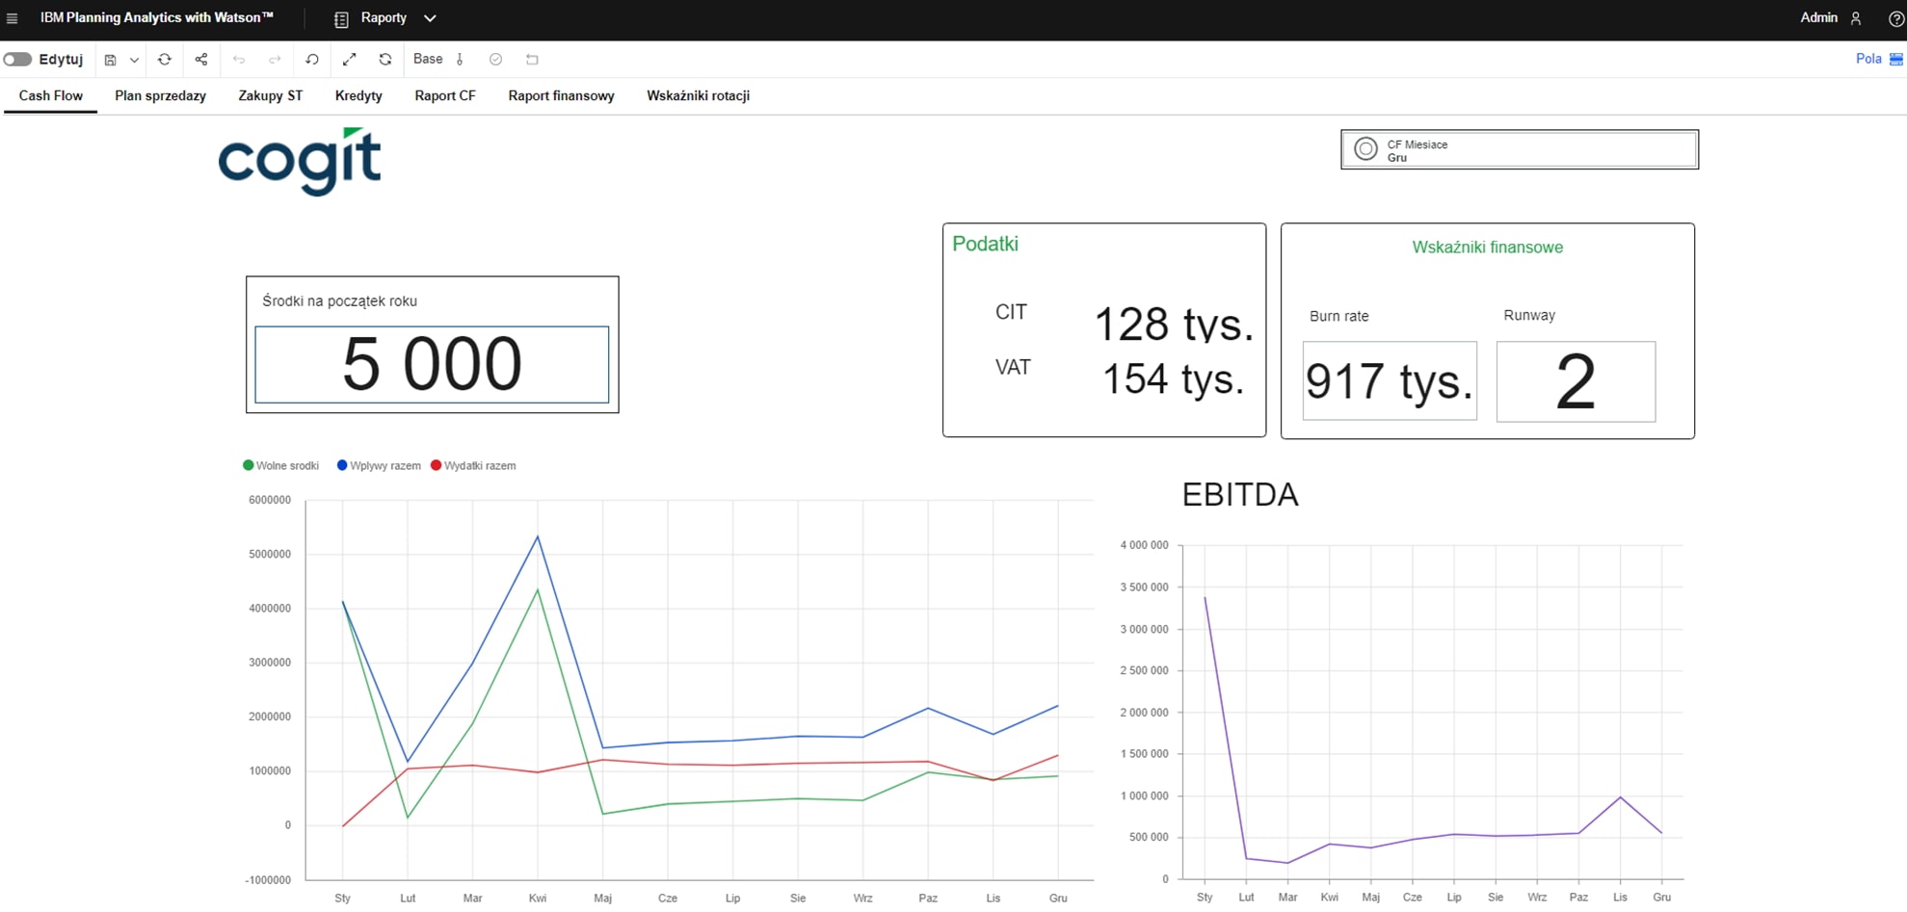
Task: Switch to the Cash Flow tab
Action: coord(51,95)
